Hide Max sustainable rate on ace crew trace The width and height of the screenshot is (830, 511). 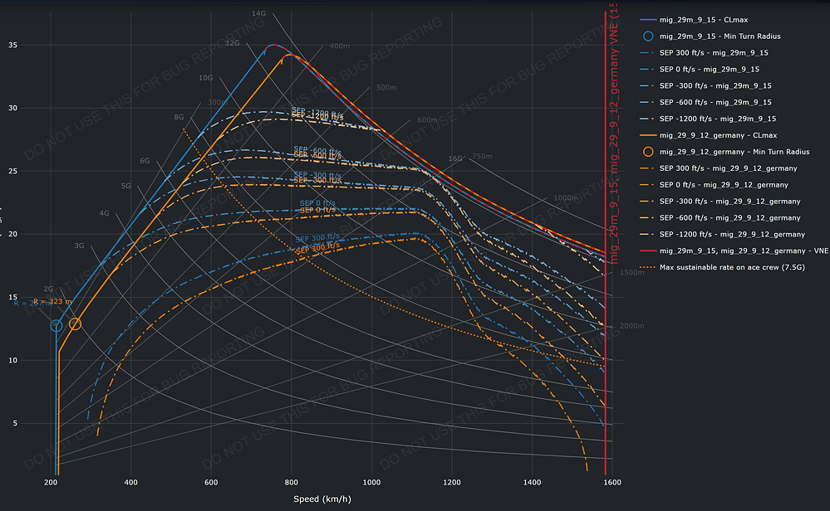(x=731, y=267)
